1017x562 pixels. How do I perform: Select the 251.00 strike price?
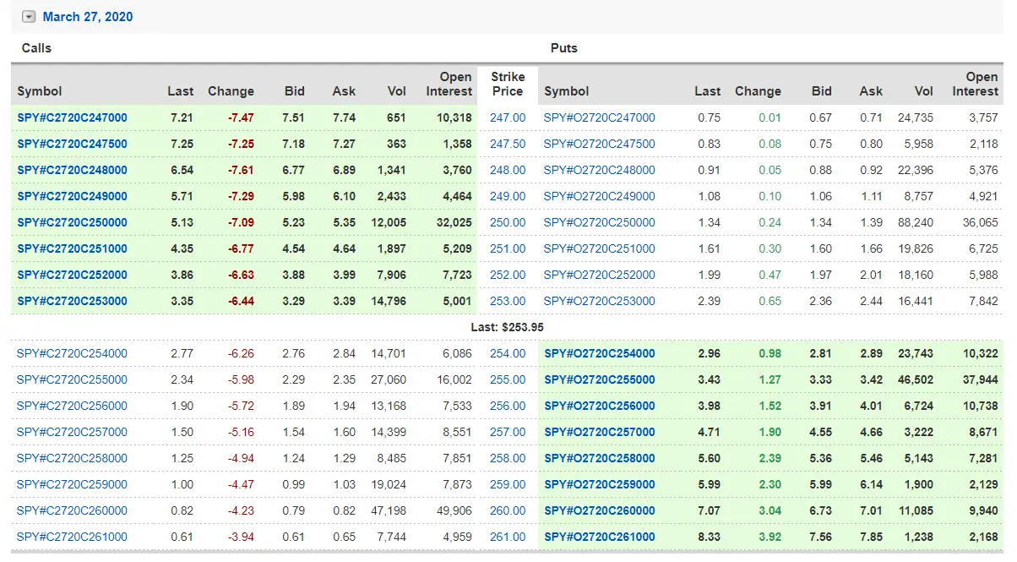click(508, 248)
